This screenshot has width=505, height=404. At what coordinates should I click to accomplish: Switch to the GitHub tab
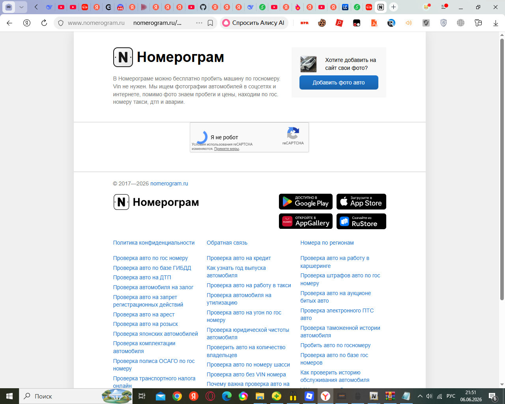(203, 7)
